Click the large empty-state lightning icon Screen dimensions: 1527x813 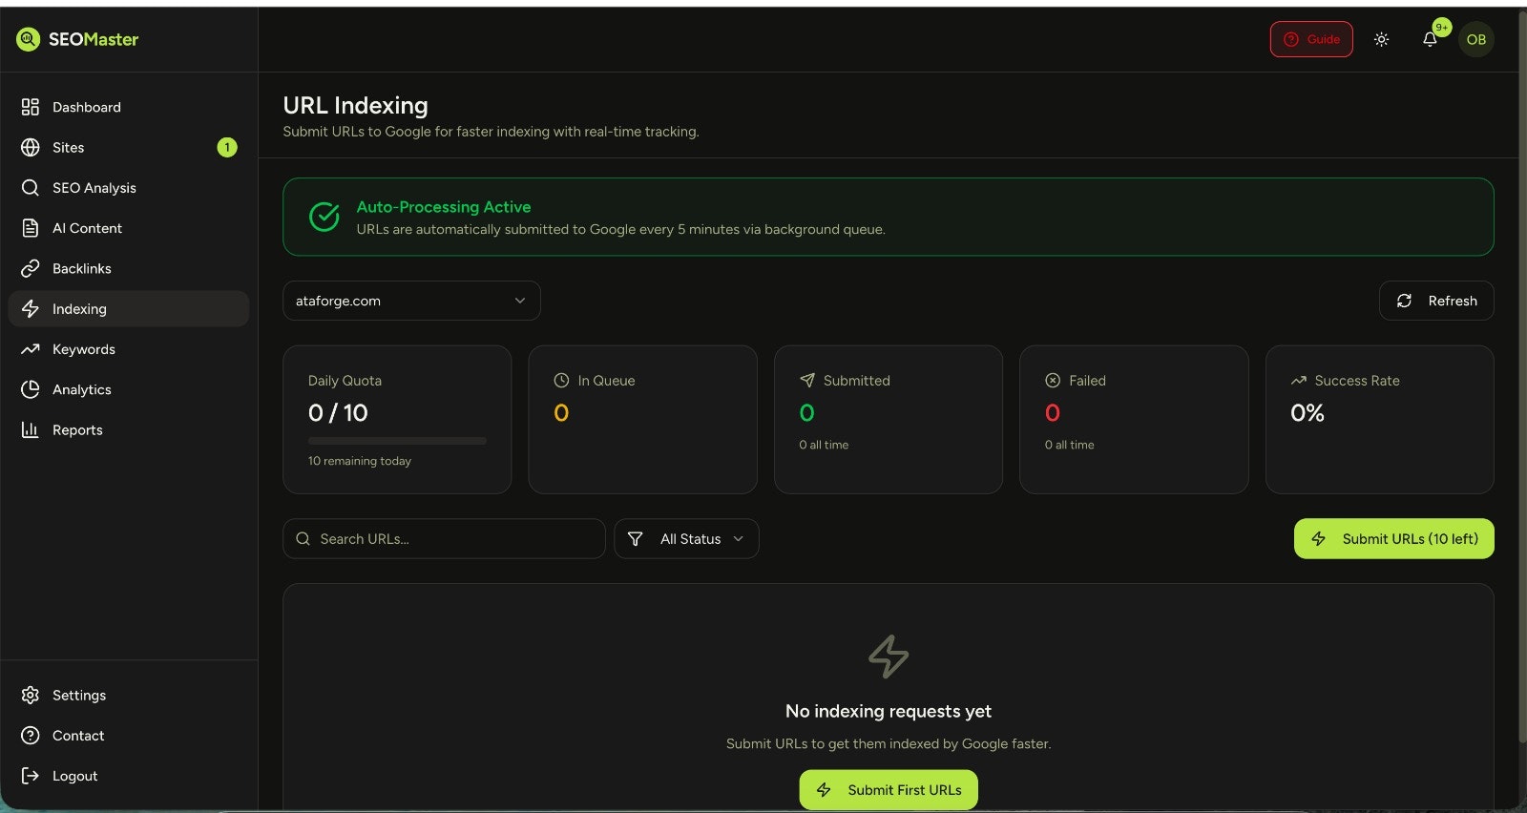pos(889,657)
